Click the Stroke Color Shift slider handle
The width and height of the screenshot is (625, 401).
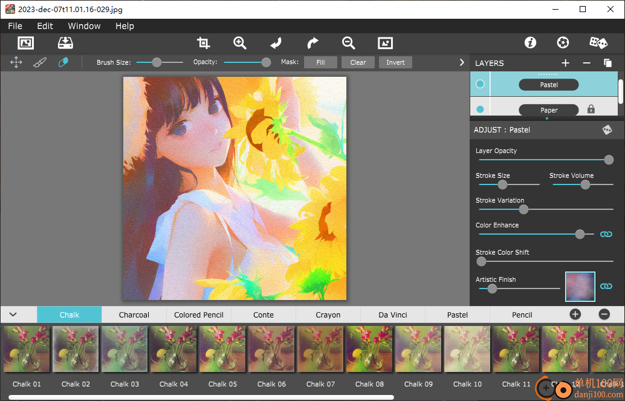tap(481, 261)
